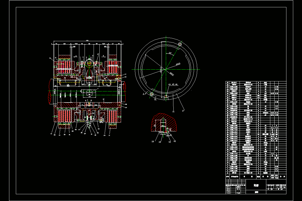Click balloon number 19 under bolt detail
Viewport: 302px width, 201px height.
pos(160,142)
